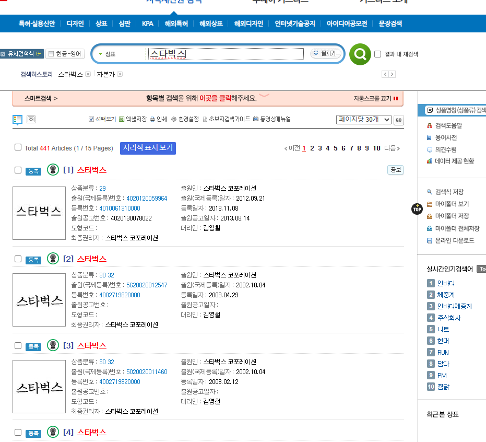The width and height of the screenshot is (486, 442).
Task: Click the green magnifier search button
Action: tap(360, 54)
